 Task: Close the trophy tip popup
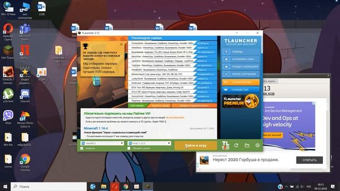121,45
